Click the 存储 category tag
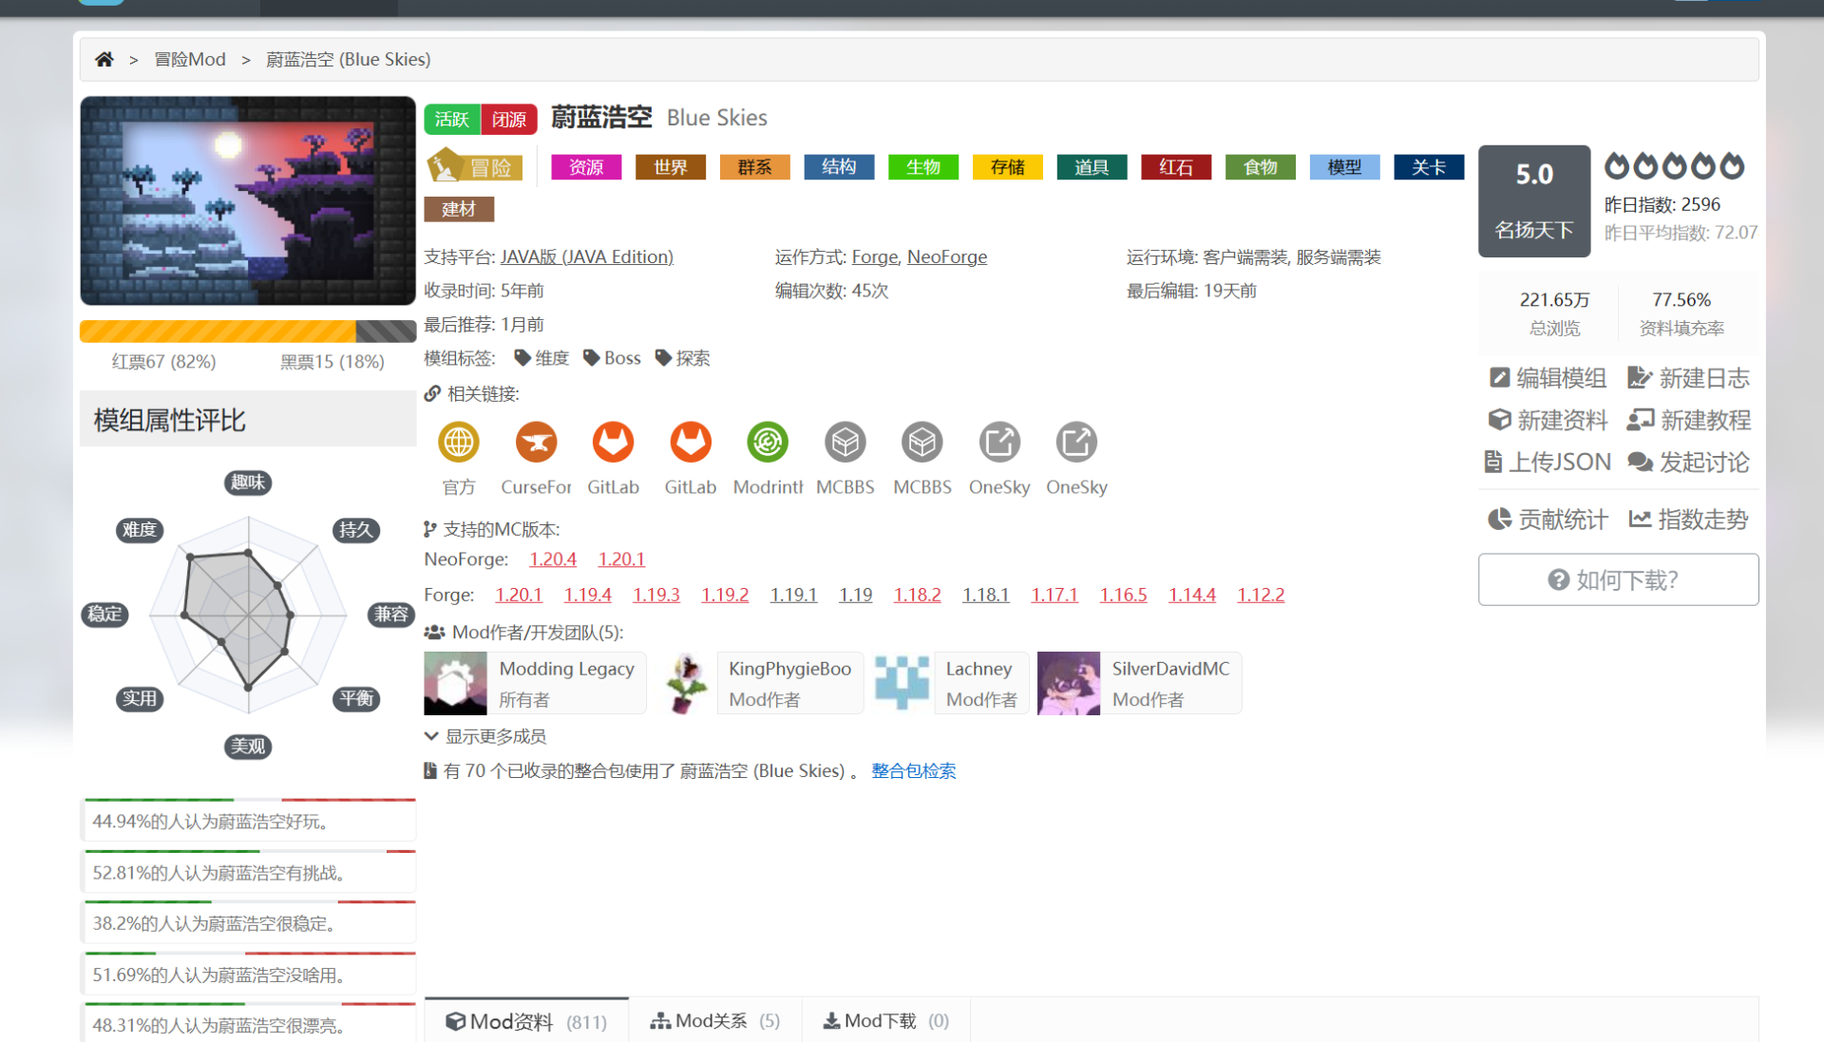Viewport: 1824px width, 1042px height. click(1008, 167)
